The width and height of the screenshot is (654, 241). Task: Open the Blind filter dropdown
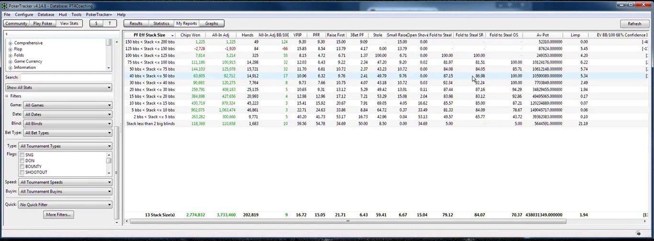pyautogui.click(x=68, y=124)
